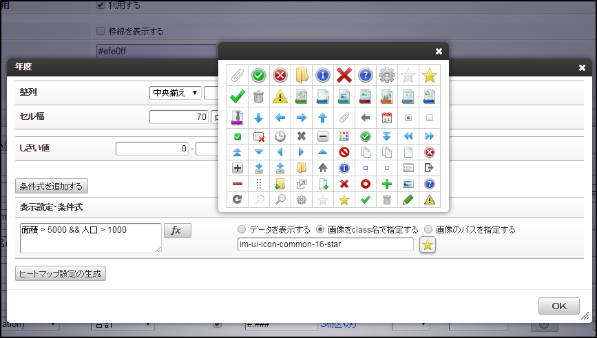Click the ヒートマップ設定の生成 button
Viewport: 597px width, 338px height.
click(61, 273)
